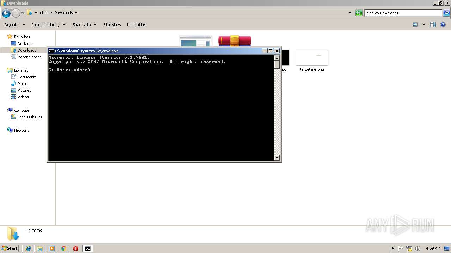Screen dimensions: 451x253
Task: Minimize the cmd.exe window
Action: tap(265, 51)
